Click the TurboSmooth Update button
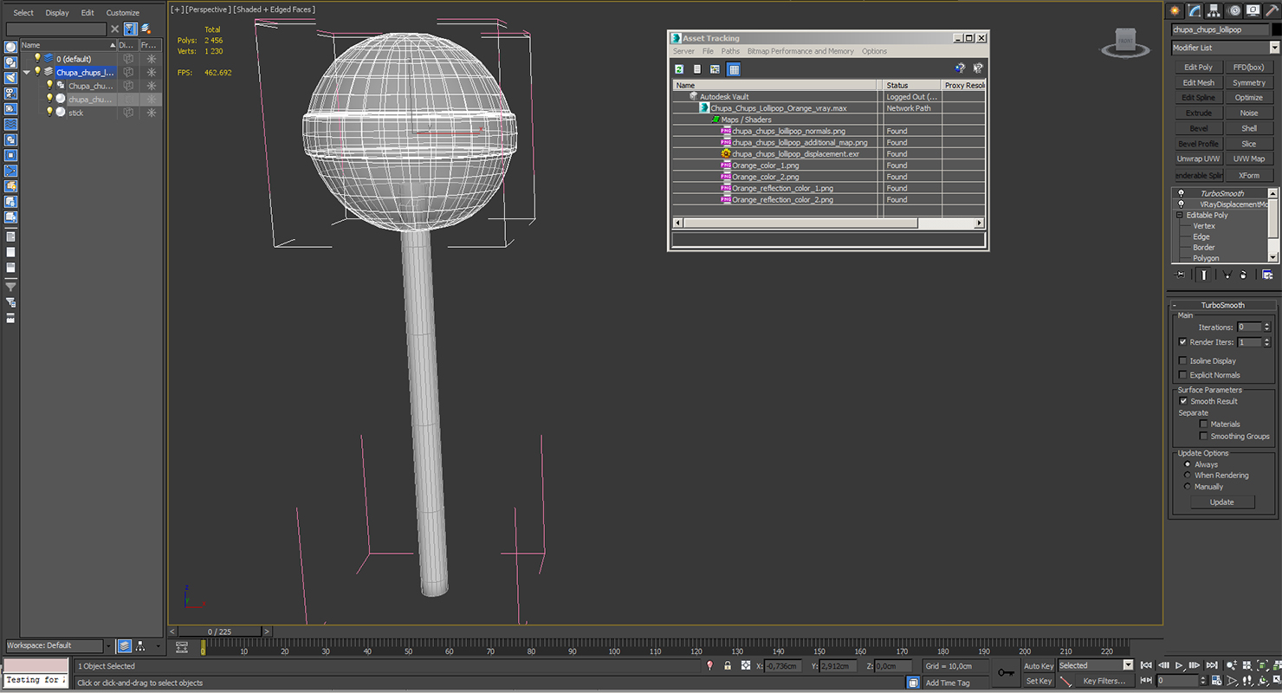 click(1221, 502)
